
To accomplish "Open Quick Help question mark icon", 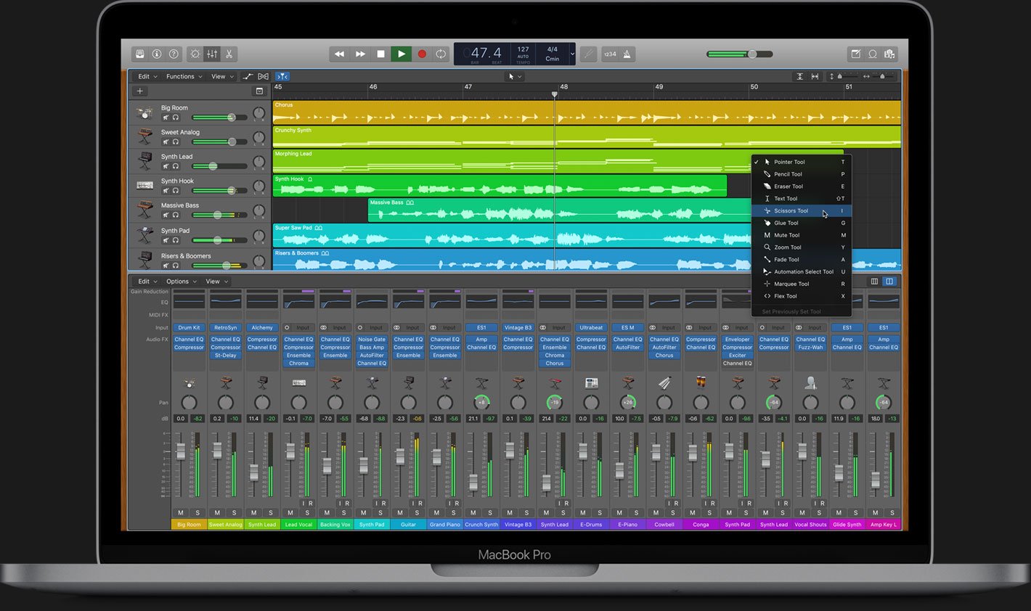I will click(x=174, y=54).
